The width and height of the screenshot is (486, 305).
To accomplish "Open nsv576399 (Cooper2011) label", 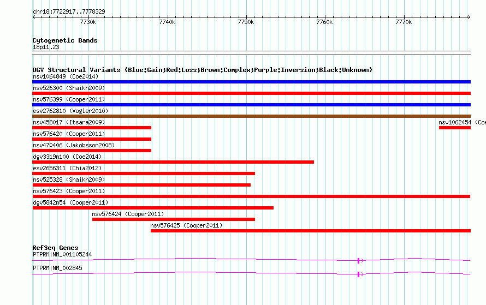I will (69, 99).
